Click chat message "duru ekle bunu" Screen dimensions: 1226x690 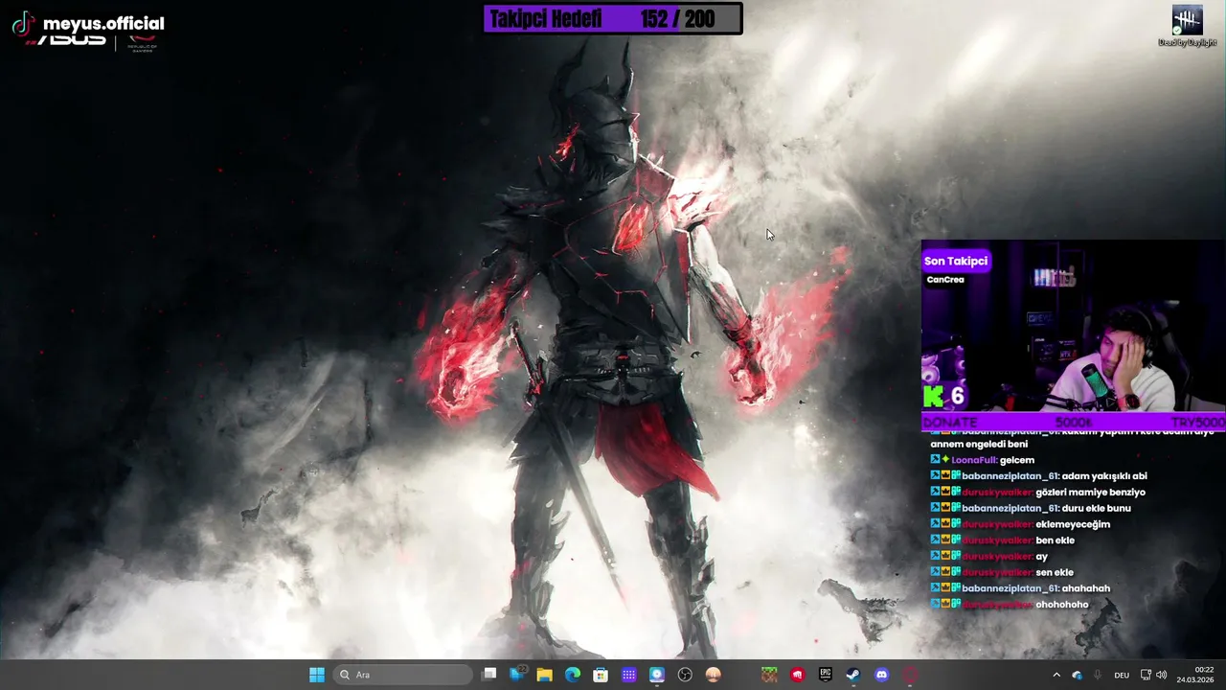pos(1097,508)
